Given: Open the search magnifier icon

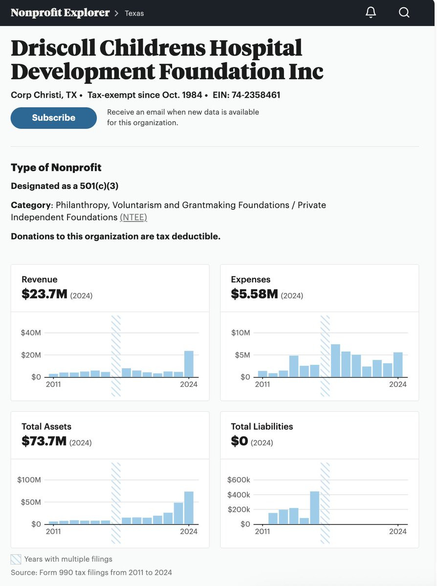Looking at the screenshot, I should [x=404, y=13].
